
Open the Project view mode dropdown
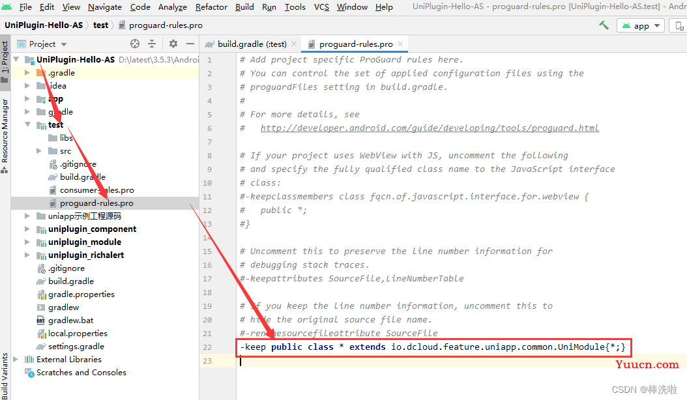tap(42, 44)
